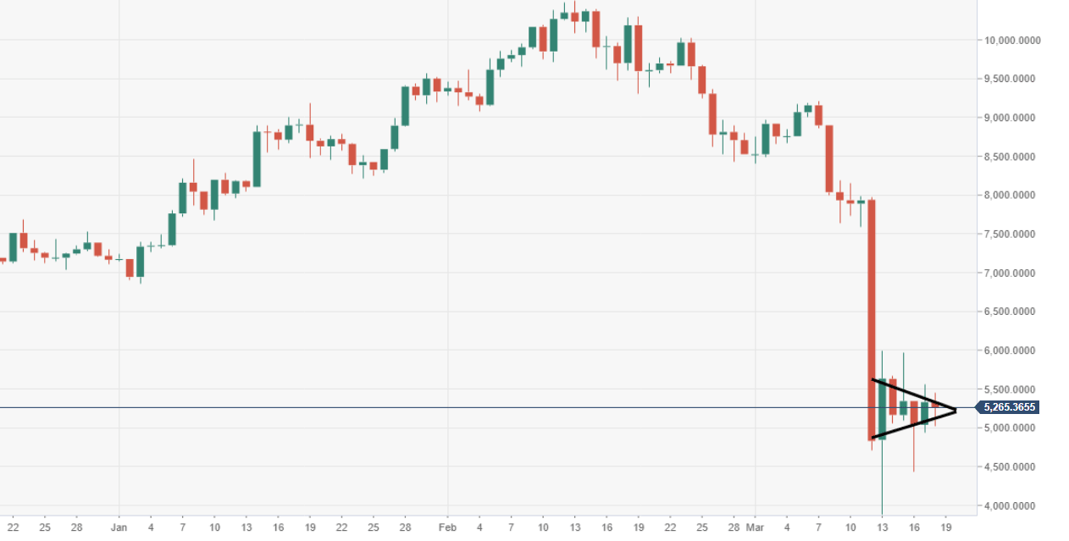Click the 9,000.0000 price axis label

(x=1011, y=118)
